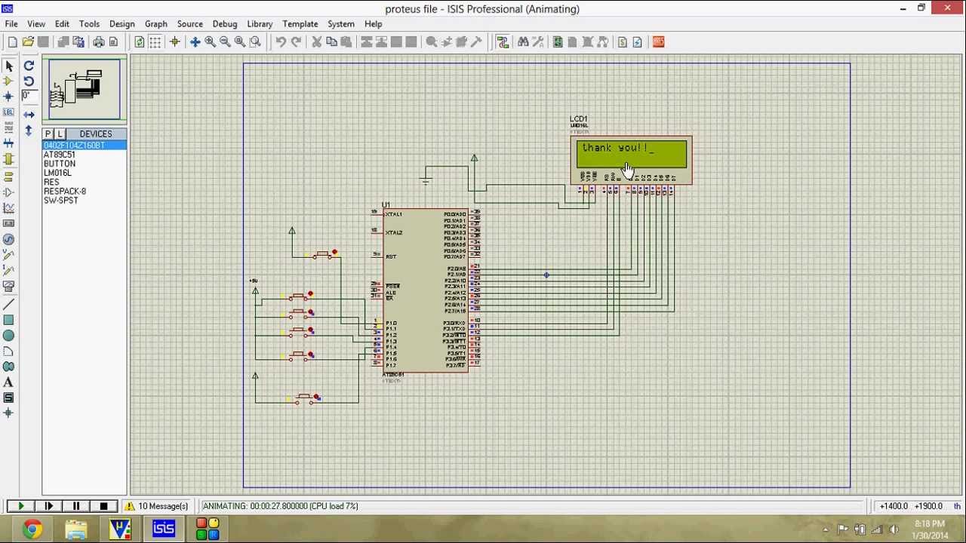The image size is (966, 543).
Task: Toggle wire auto-router
Action: (503, 42)
